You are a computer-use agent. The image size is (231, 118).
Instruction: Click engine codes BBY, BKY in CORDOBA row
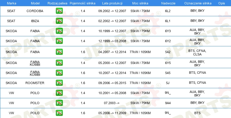[197, 11]
